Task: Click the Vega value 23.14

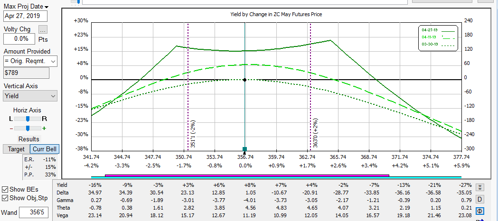Action: click(94, 215)
